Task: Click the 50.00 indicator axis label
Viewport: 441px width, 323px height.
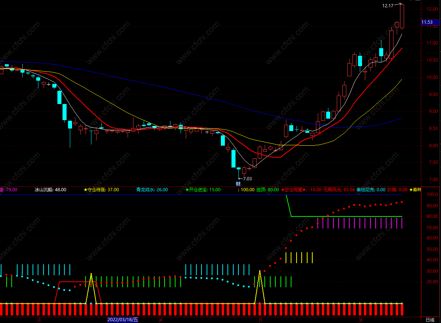Action: click(432, 249)
